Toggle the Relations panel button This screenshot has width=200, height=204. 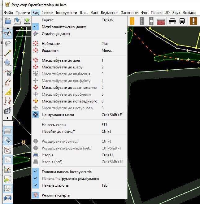tap(8, 160)
